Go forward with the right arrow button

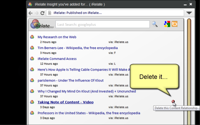(36, 13)
